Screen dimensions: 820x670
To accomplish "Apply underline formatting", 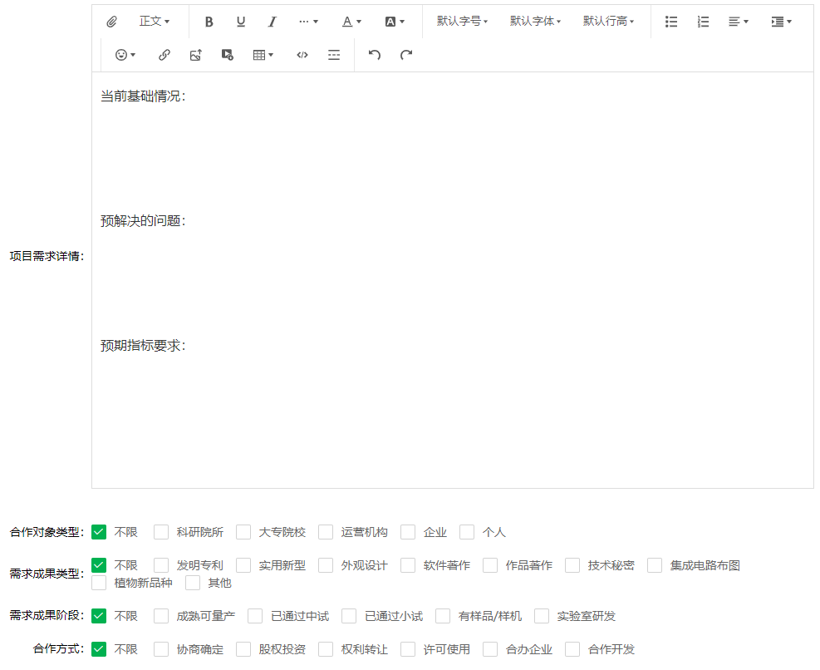I will [x=241, y=22].
